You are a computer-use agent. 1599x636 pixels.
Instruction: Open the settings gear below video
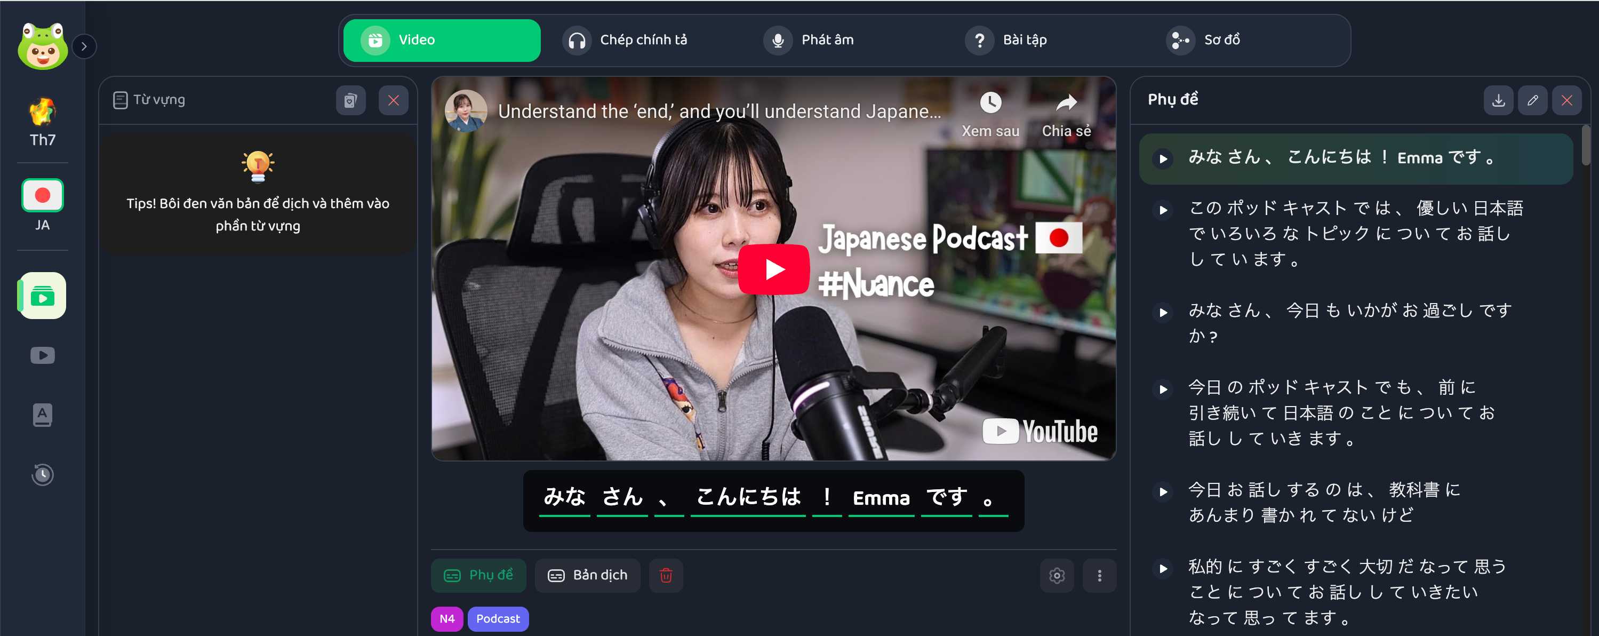click(1057, 576)
